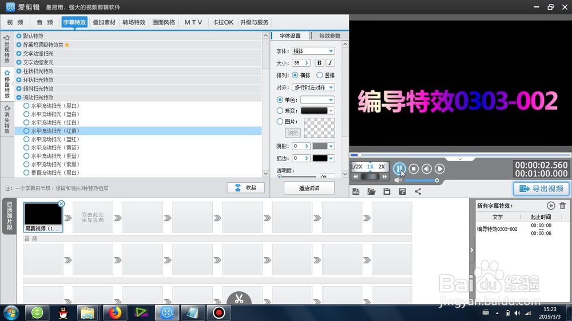Screen dimensions: 572x321
Task: Pause the preview playback
Action: pos(399,168)
